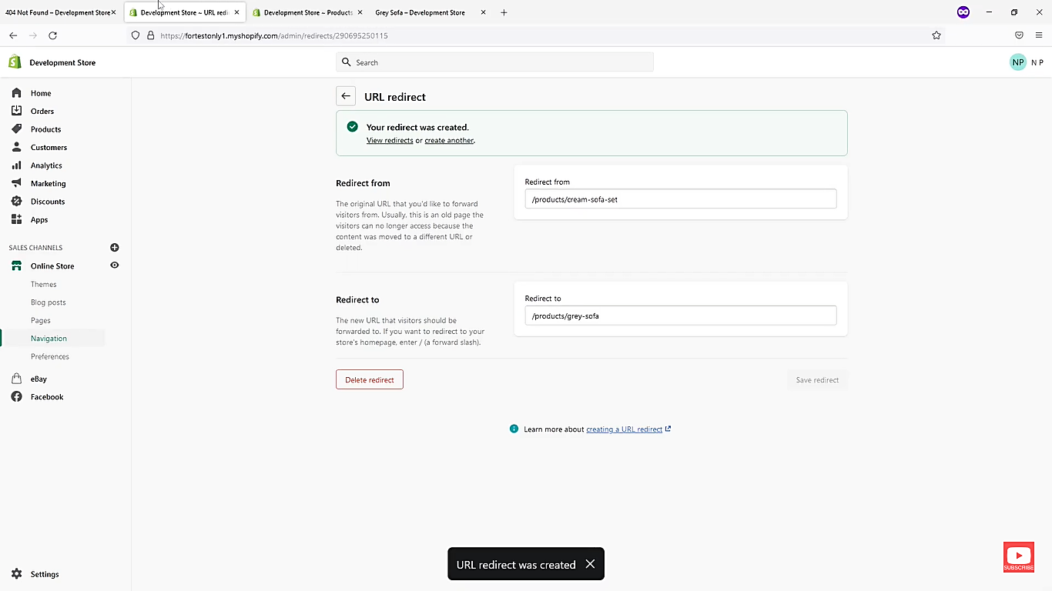
Task: Click the success checkmark icon in banner
Action: click(x=352, y=126)
